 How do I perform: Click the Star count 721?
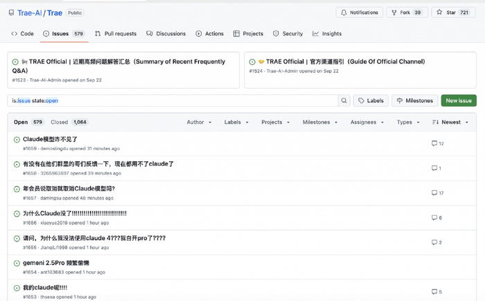click(464, 12)
